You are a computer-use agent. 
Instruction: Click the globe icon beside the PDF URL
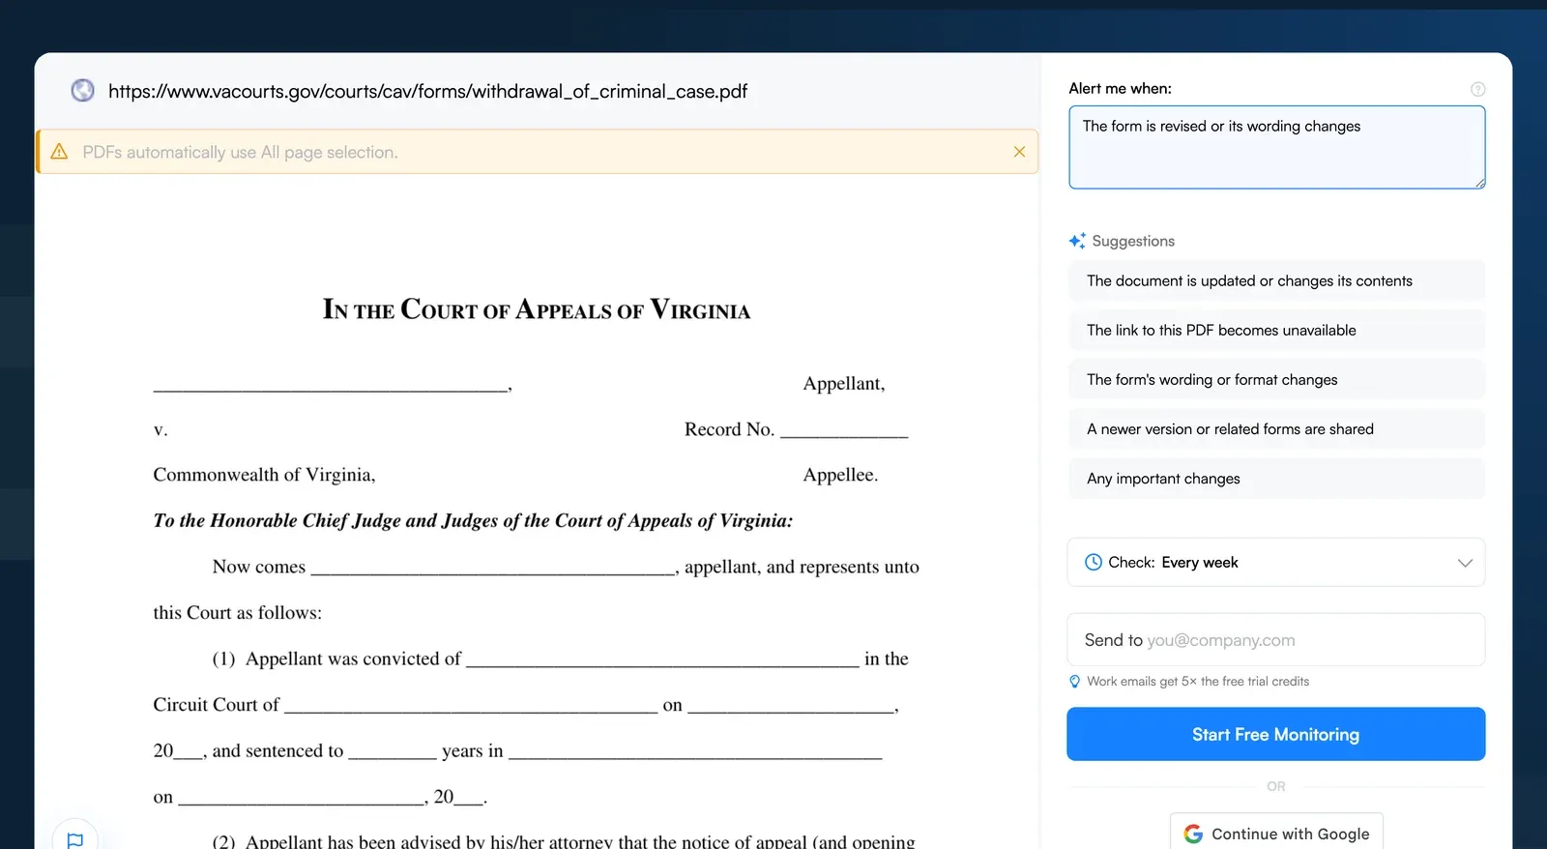coord(83,91)
